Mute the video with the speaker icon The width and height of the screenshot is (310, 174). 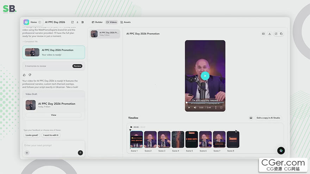pyautogui.click(x=195, y=108)
